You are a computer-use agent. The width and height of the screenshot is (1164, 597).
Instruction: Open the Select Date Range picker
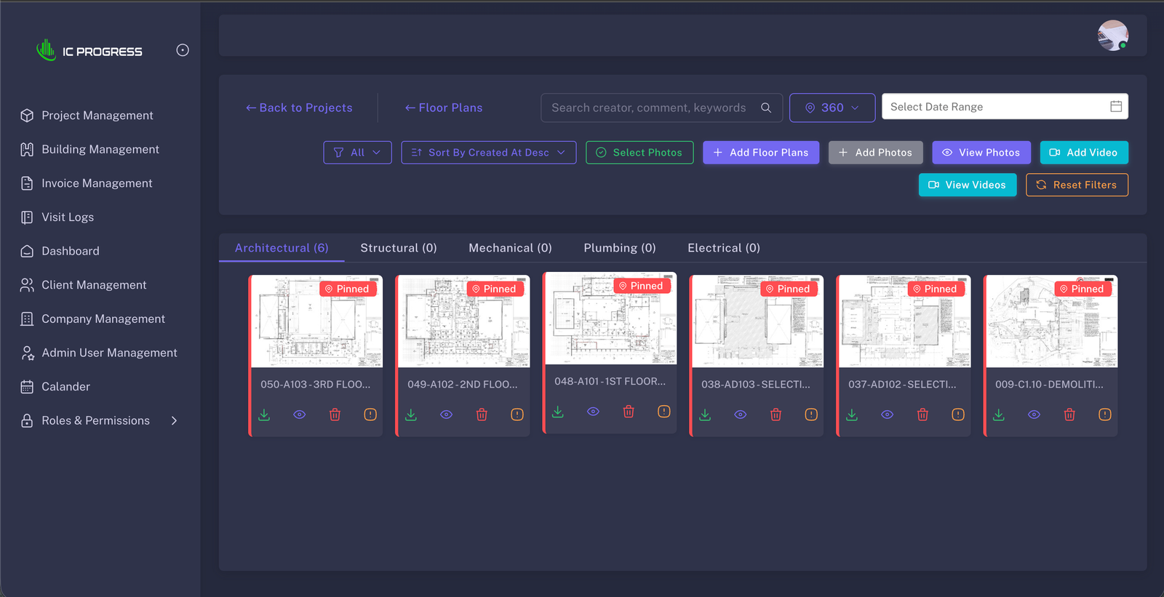coord(1005,107)
